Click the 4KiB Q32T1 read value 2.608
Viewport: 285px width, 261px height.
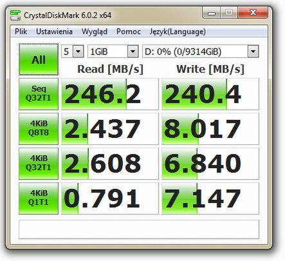(110, 164)
